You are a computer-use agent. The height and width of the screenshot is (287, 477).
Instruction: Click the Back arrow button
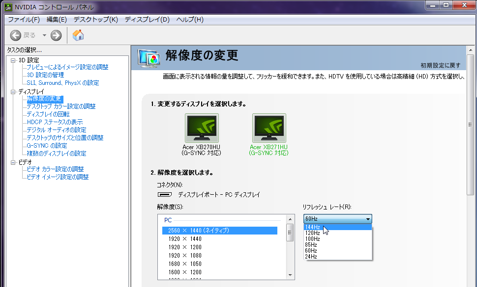point(16,35)
